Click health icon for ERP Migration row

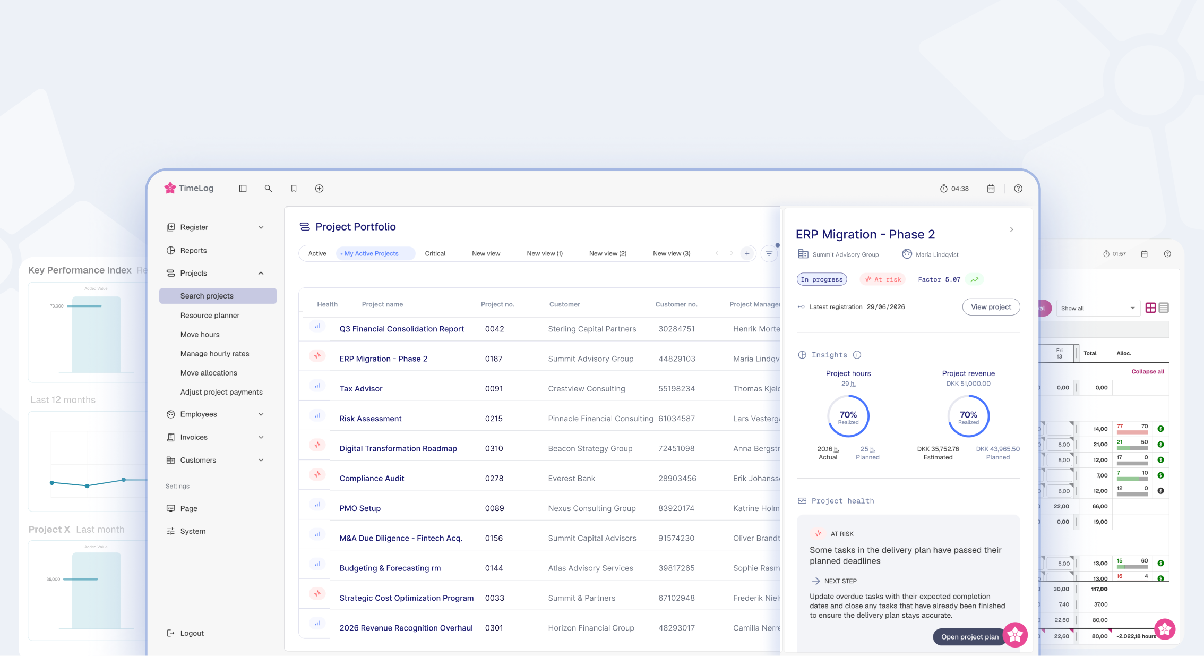(317, 356)
